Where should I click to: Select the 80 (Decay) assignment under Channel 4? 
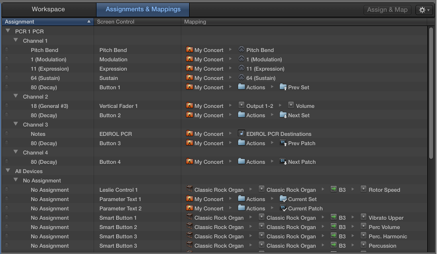pos(44,162)
